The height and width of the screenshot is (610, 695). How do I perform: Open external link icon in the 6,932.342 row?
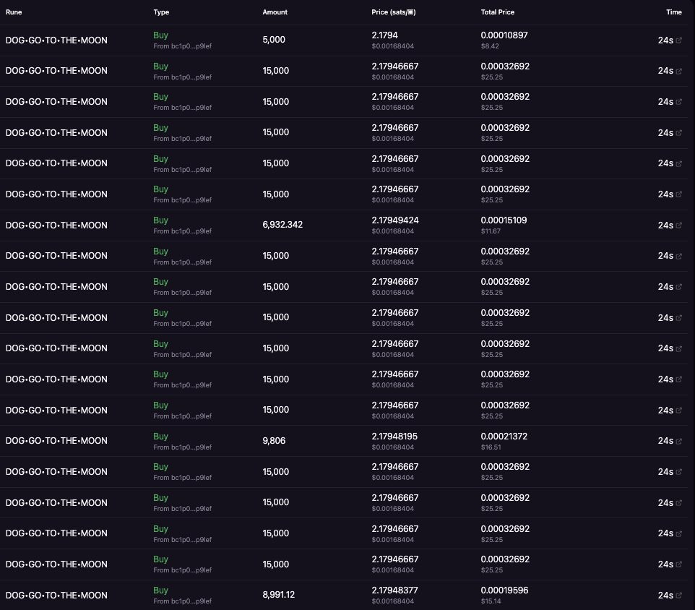point(678,225)
